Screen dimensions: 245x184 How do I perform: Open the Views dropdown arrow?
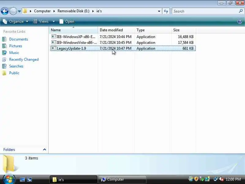[54, 21]
